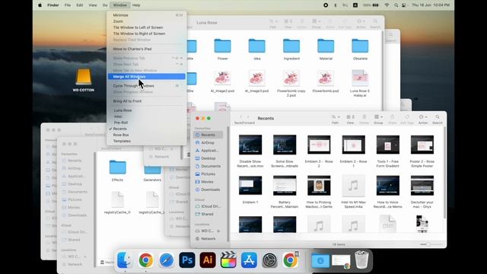Select Pictures in Recents window sidebar
487x274 pixels.
coord(208,174)
